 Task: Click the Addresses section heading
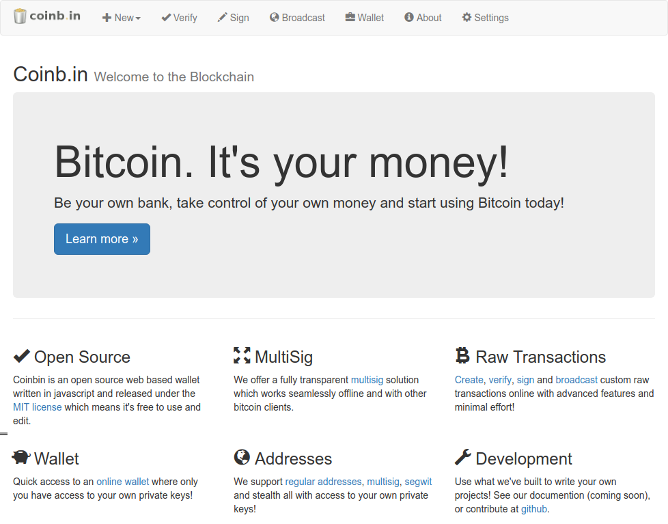pos(293,459)
